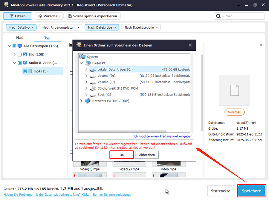Viewport: 269px width, 201px height.
Task: Open the Nach Dateityp dropdown
Action: click(x=21, y=27)
